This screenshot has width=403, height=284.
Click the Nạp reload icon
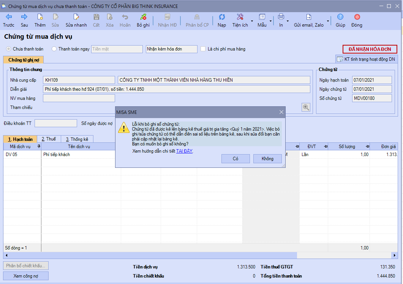tap(222, 17)
